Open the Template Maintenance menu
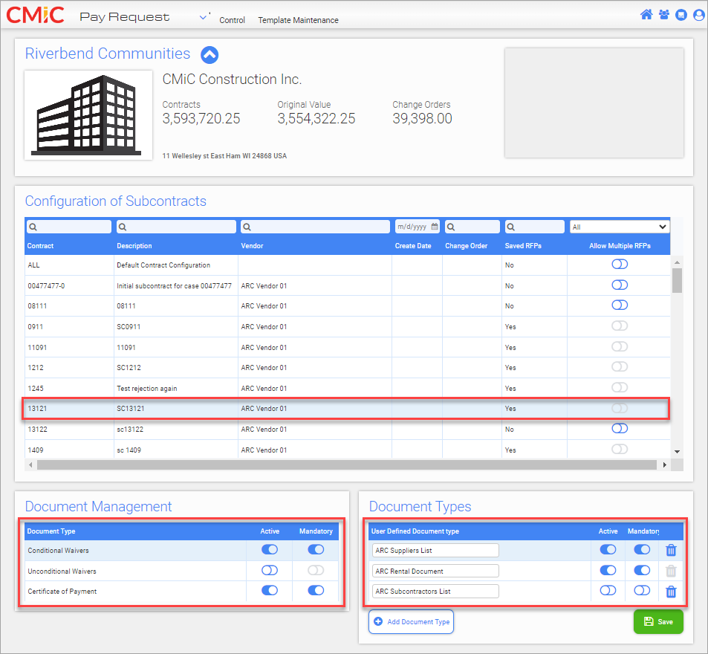Viewport: 708px width, 654px height. pyautogui.click(x=298, y=20)
